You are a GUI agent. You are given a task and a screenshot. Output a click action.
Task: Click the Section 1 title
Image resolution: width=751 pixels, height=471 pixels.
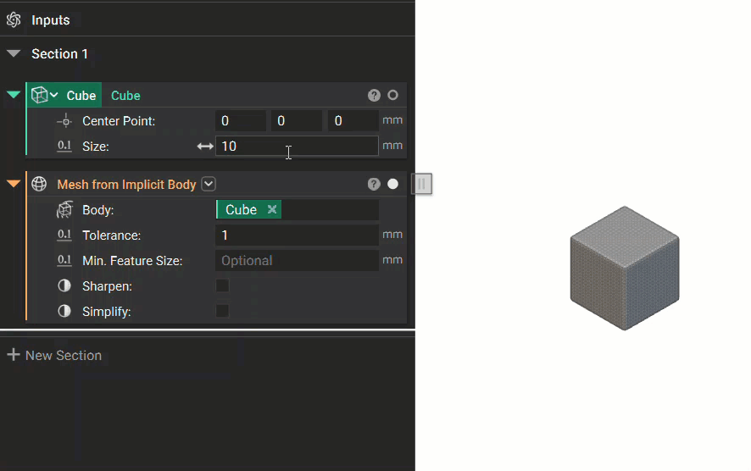(60, 53)
